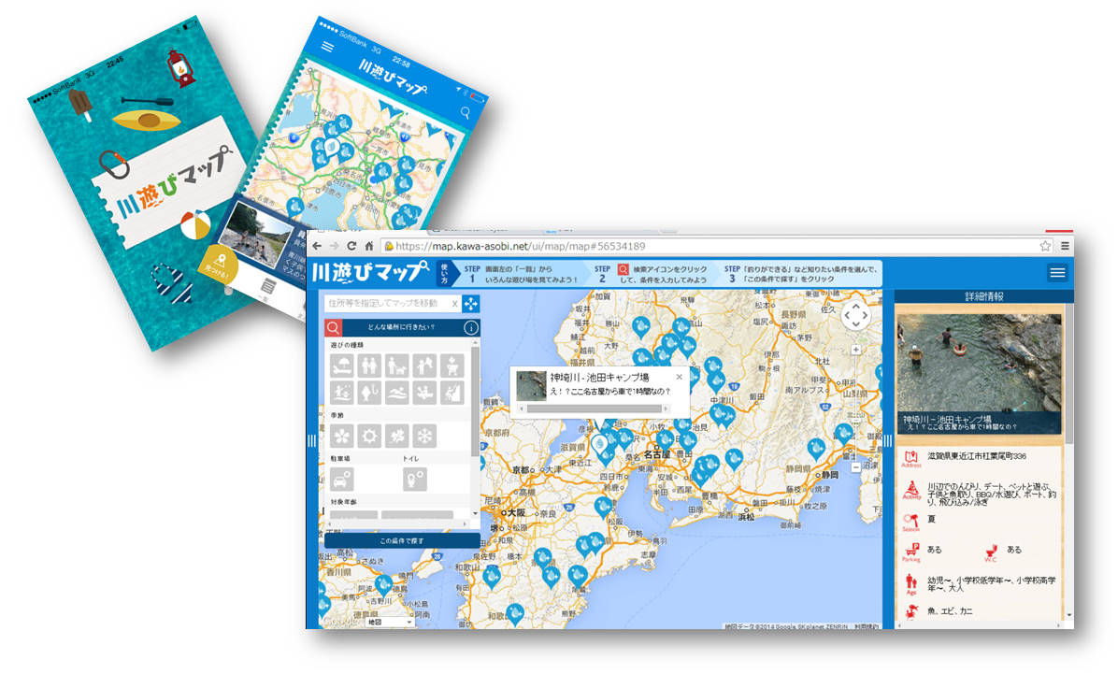Click the blue move-map arrows icon
Viewport: 1118px width, 674px height.
470,304
